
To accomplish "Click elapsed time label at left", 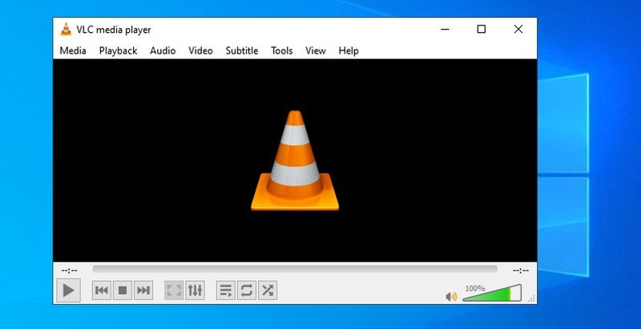I will point(69,271).
